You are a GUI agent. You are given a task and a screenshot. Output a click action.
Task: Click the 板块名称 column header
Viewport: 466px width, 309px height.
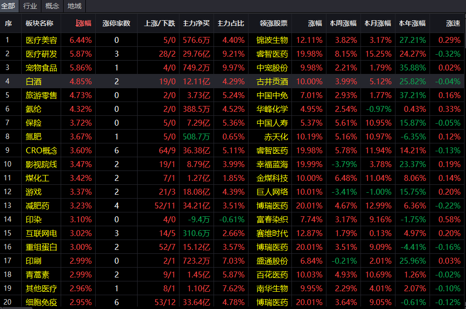click(39, 23)
